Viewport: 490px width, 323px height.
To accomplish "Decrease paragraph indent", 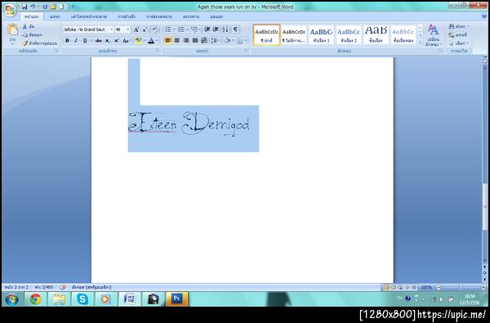I will 207,29.
